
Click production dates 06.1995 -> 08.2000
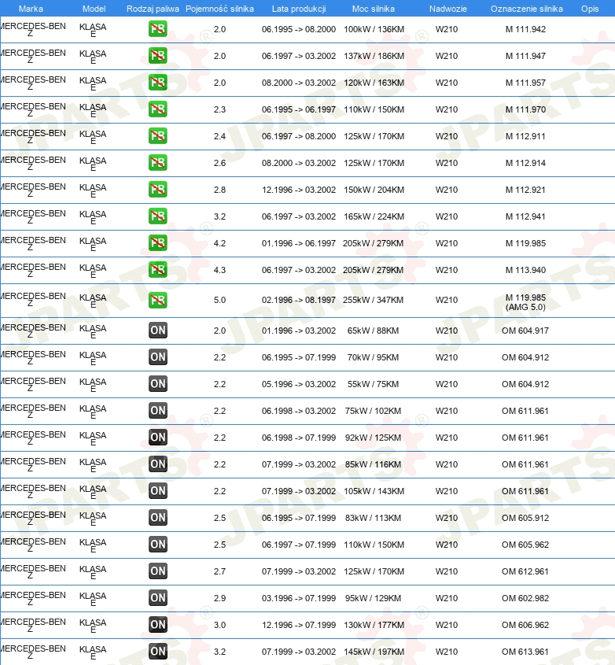point(299,29)
